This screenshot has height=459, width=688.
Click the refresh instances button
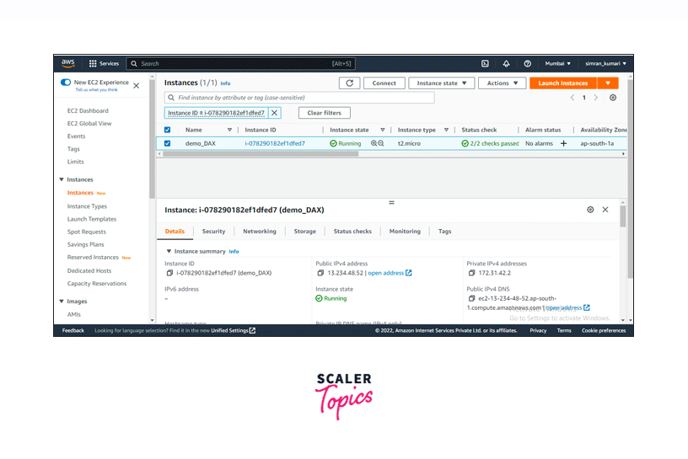tap(349, 83)
